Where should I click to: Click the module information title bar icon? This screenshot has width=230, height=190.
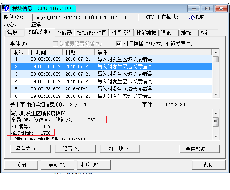point(6,8)
